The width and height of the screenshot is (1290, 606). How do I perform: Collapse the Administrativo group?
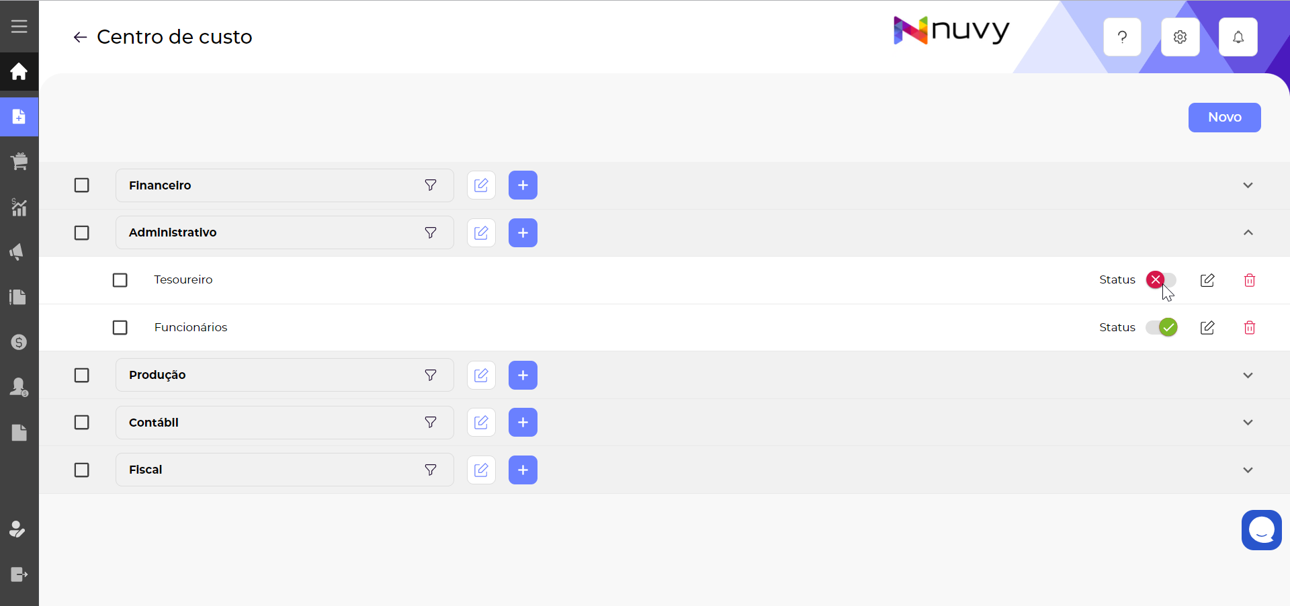[1248, 232]
